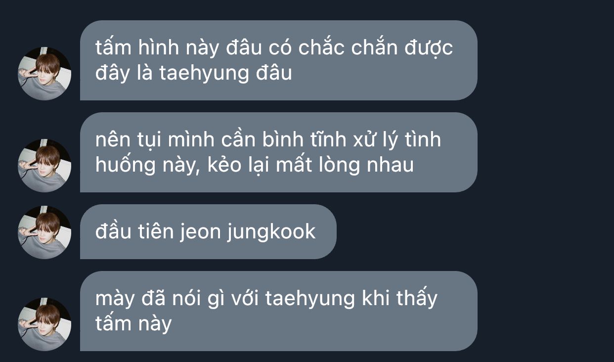Click the word "jeon" in third message
Image resolution: width=614 pixels, height=362 pixels.
[200, 232]
